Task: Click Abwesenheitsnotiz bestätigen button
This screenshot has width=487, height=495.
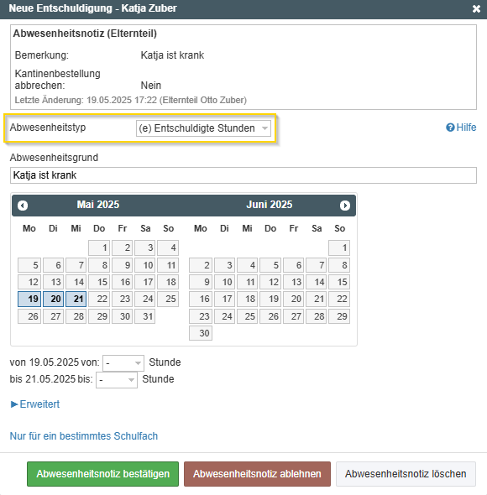Action: (102, 474)
